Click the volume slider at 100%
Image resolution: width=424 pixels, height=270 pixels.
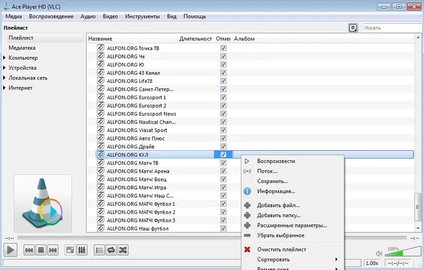coord(403,252)
